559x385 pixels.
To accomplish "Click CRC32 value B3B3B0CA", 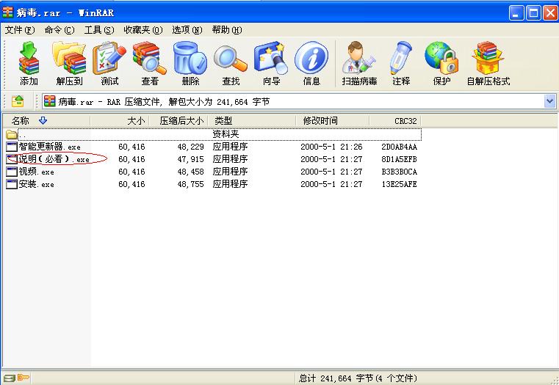I will click(x=400, y=172).
